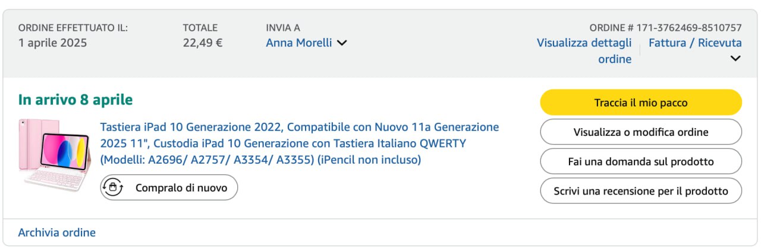
Task: Click the order number 171-3762469-8510757
Action: click(x=688, y=28)
